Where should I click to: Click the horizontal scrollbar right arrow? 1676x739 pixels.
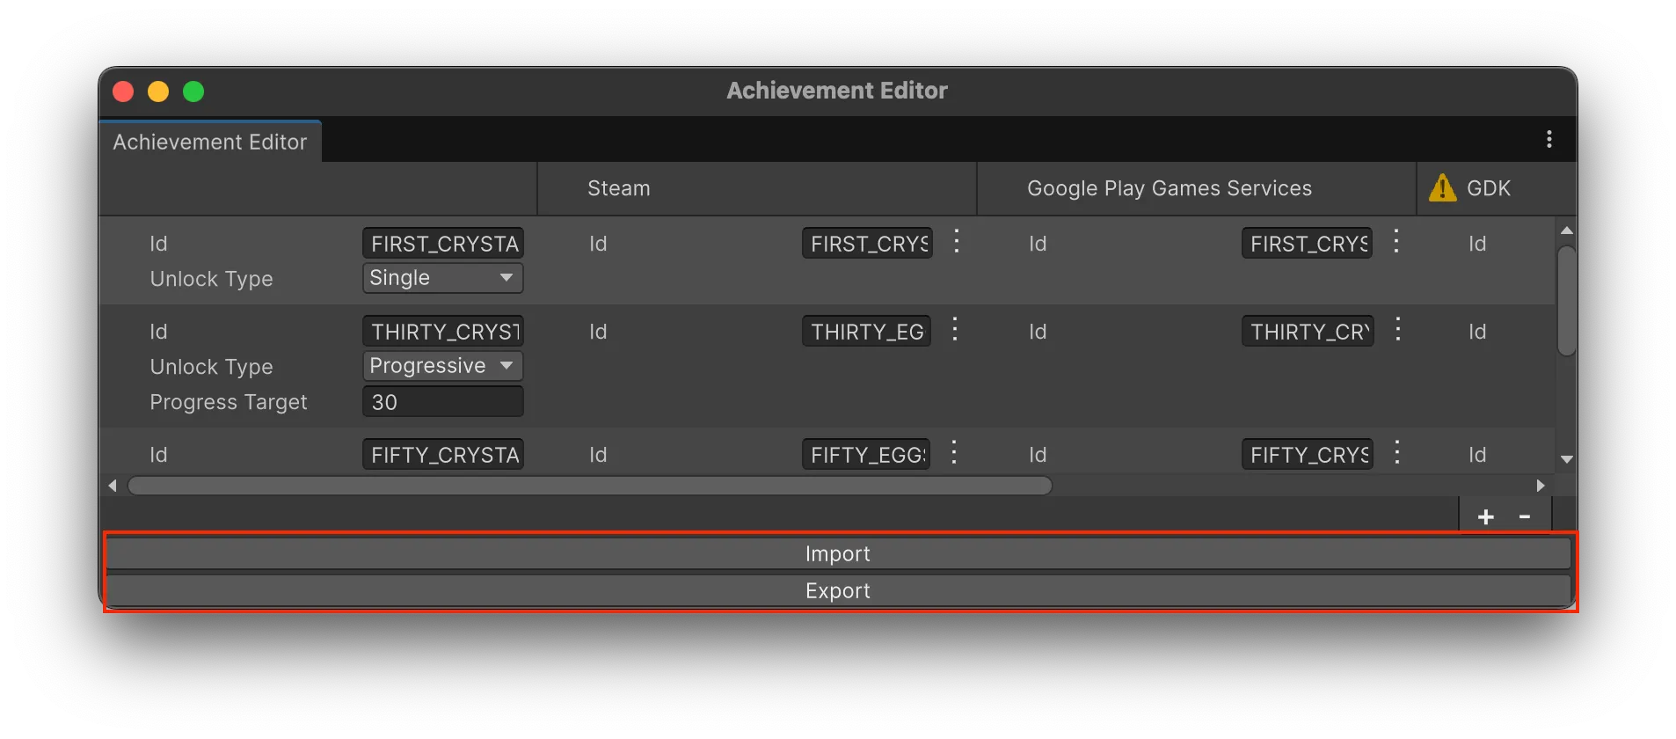[x=1540, y=486]
